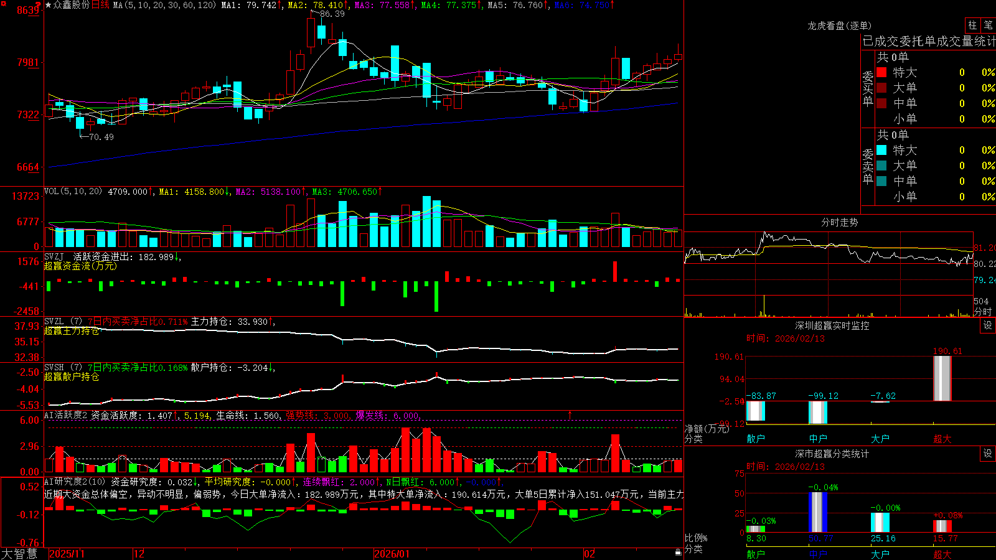
Task: Click the 设 settings icon in 深市超赢分类统计
Action: [x=987, y=454]
